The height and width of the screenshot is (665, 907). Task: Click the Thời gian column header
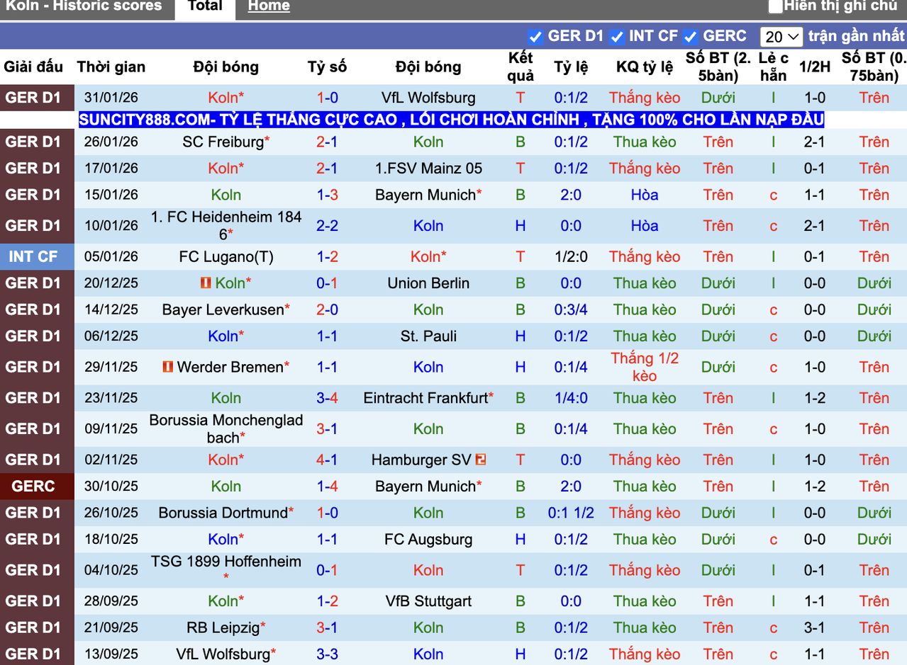(111, 67)
